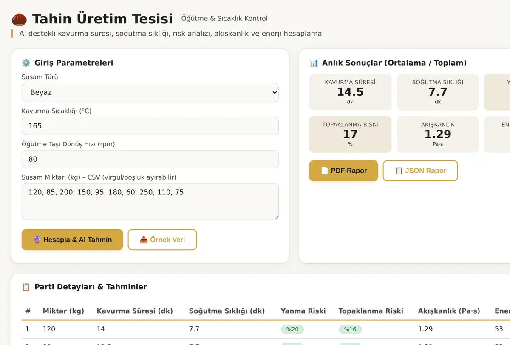Click the Tahin Üretim Tesisi page title

(102, 19)
